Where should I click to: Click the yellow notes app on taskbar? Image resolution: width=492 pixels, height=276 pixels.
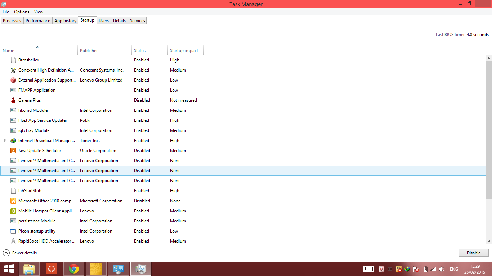click(96, 269)
